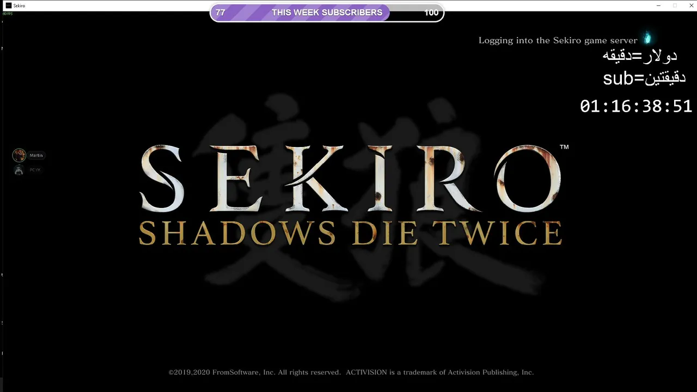
Task: Click the FromSoftware copyright notice
Action: click(351, 372)
